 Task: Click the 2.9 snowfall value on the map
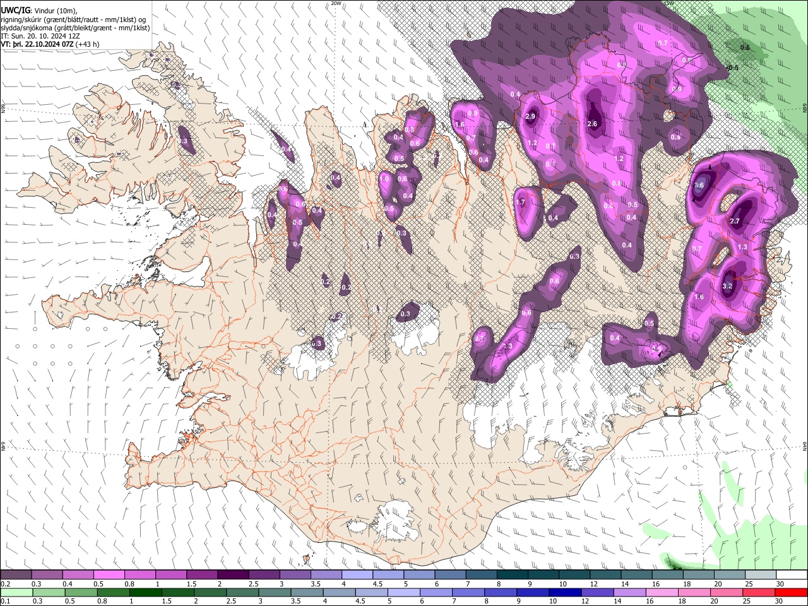point(530,117)
